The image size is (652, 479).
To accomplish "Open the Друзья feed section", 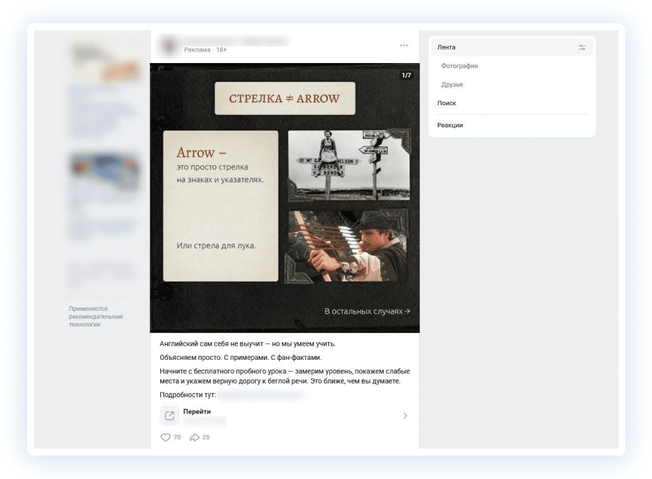I will click(452, 85).
